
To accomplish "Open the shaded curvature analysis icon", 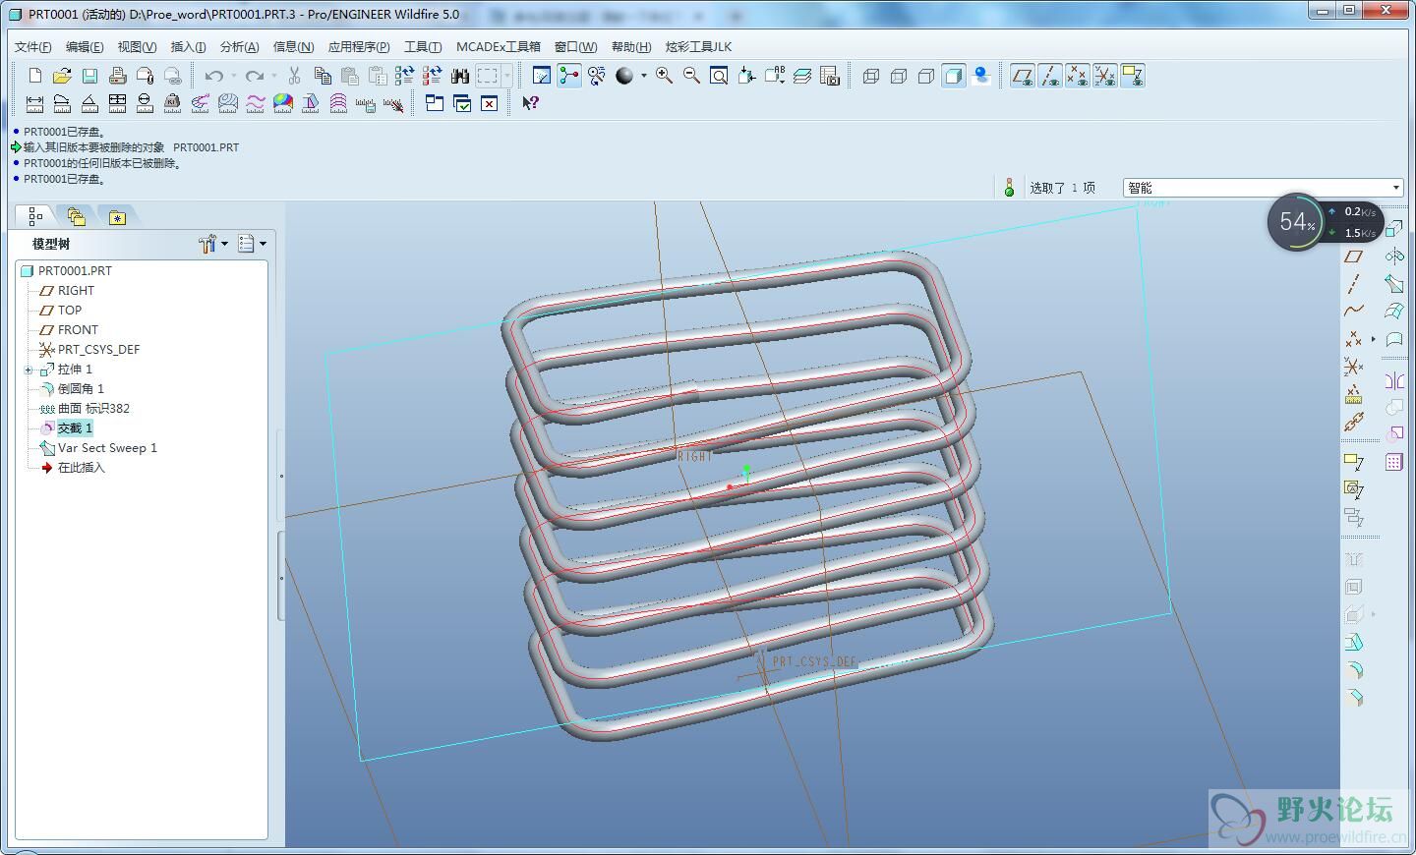I will coord(283,103).
